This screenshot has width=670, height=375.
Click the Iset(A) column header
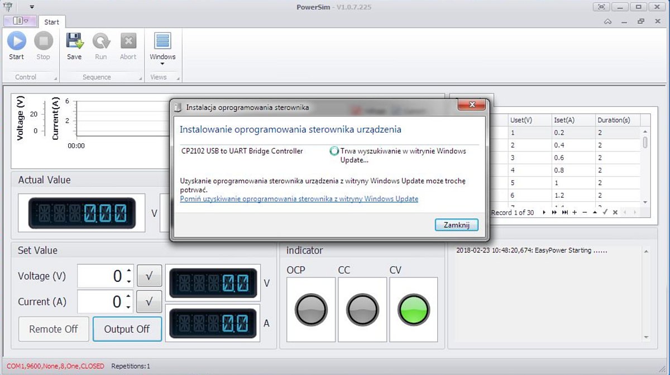point(573,120)
